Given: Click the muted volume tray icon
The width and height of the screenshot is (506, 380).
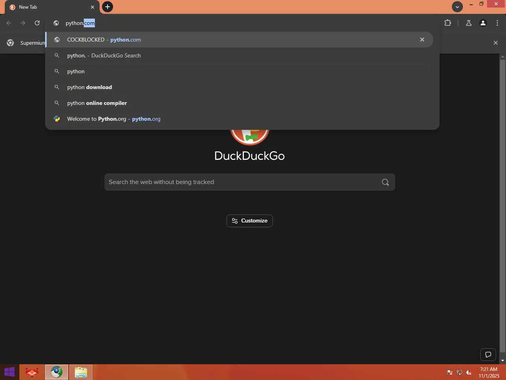Looking at the screenshot, I should tap(469, 372).
